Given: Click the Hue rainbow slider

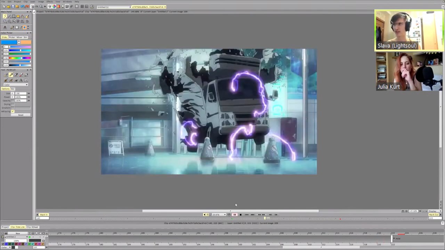Looking at the screenshot, I should [19, 58].
